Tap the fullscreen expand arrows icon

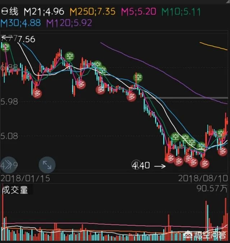47,165
